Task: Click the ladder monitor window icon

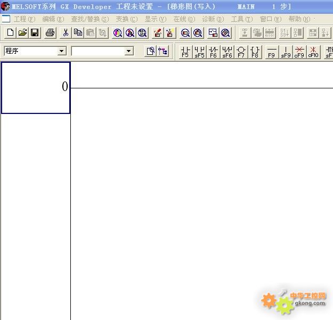Action: [213, 32]
